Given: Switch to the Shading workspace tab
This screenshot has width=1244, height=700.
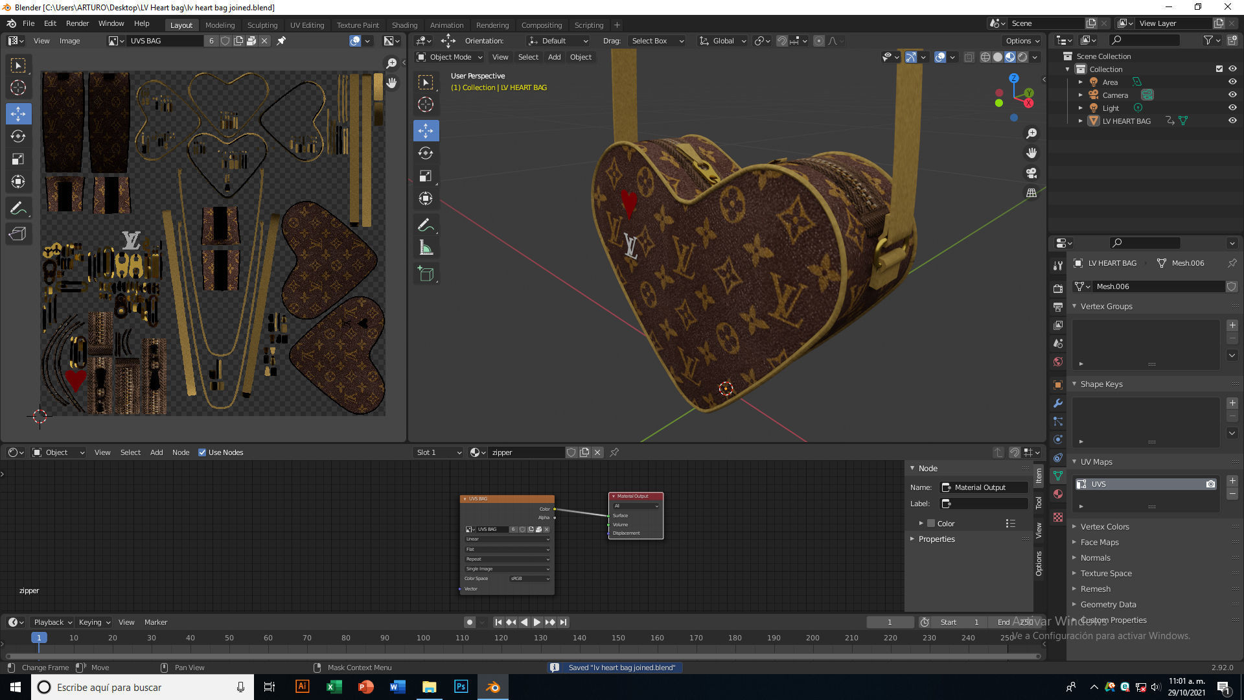Looking at the screenshot, I should pos(404,25).
